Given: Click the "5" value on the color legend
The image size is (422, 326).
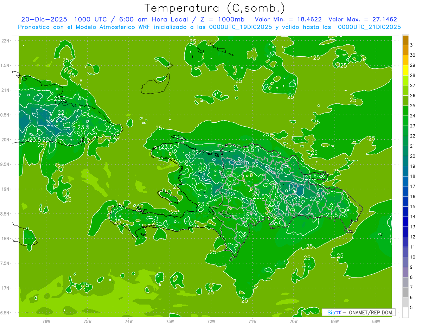Looking at the screenshot, I should 411,308.
